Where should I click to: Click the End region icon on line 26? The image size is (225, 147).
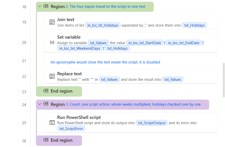(46, 140)
